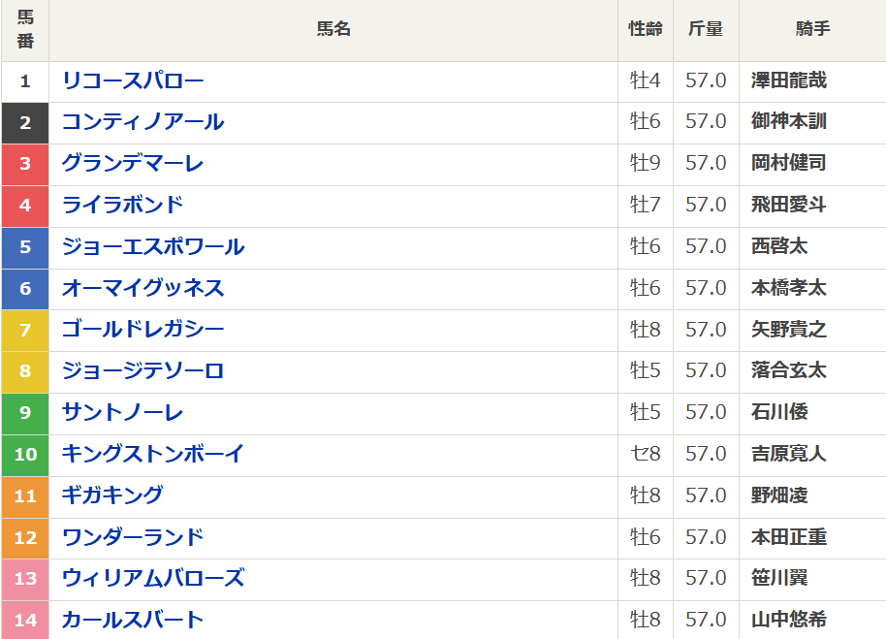Select the black number 2 cell
This screenshot has height=639, width=886.
[x=25, y=122]
